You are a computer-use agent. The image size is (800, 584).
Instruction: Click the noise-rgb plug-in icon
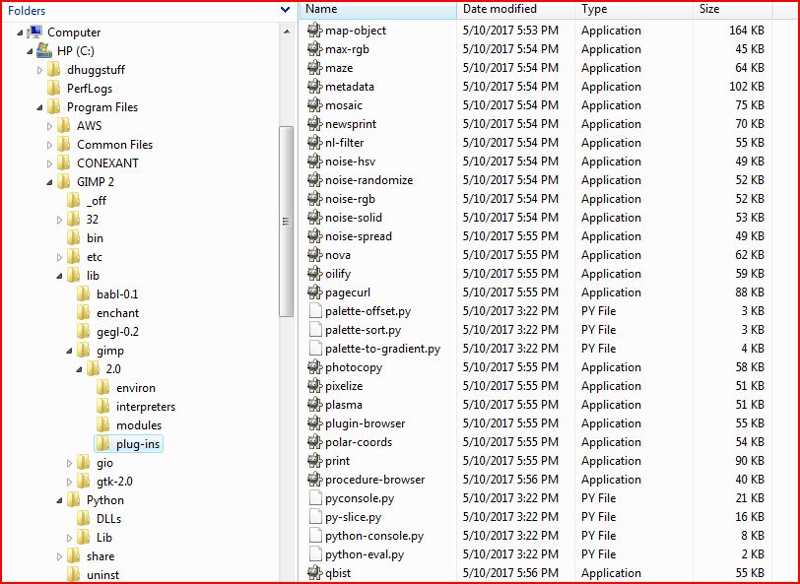coord(315,198)
